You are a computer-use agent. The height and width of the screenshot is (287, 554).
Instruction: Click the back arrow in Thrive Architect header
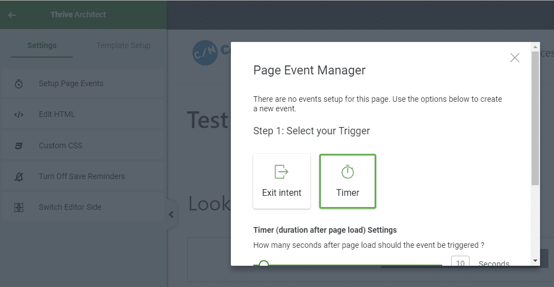tap(12, 15)
